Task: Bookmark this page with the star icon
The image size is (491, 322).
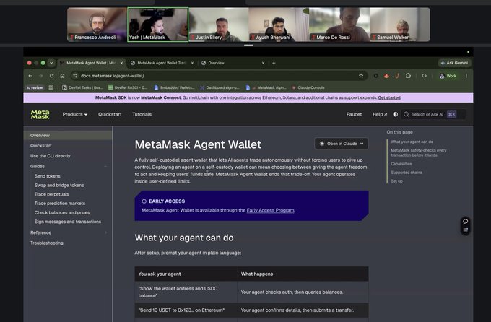Action: [361, 76]
